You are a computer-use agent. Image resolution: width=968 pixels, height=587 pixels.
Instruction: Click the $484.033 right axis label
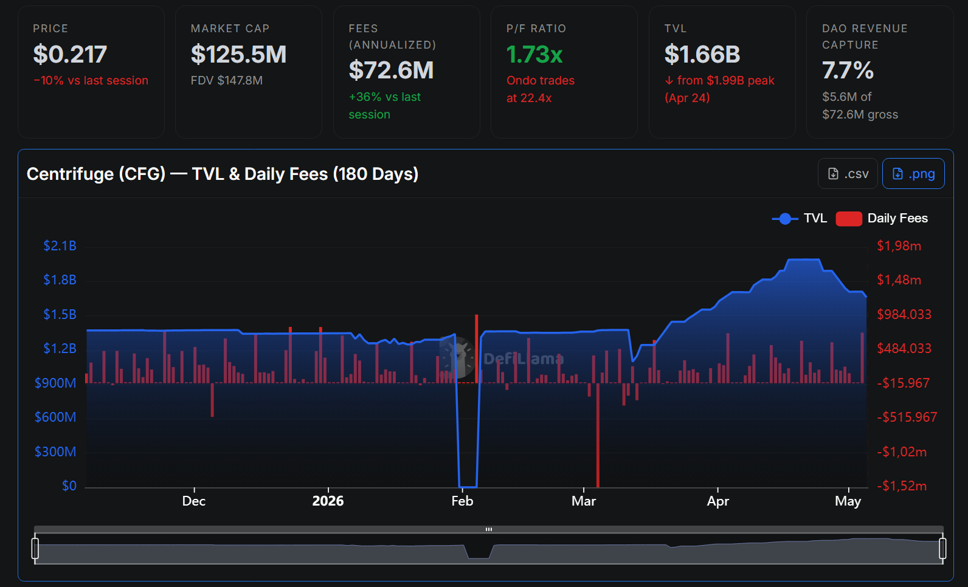point(904,349)
